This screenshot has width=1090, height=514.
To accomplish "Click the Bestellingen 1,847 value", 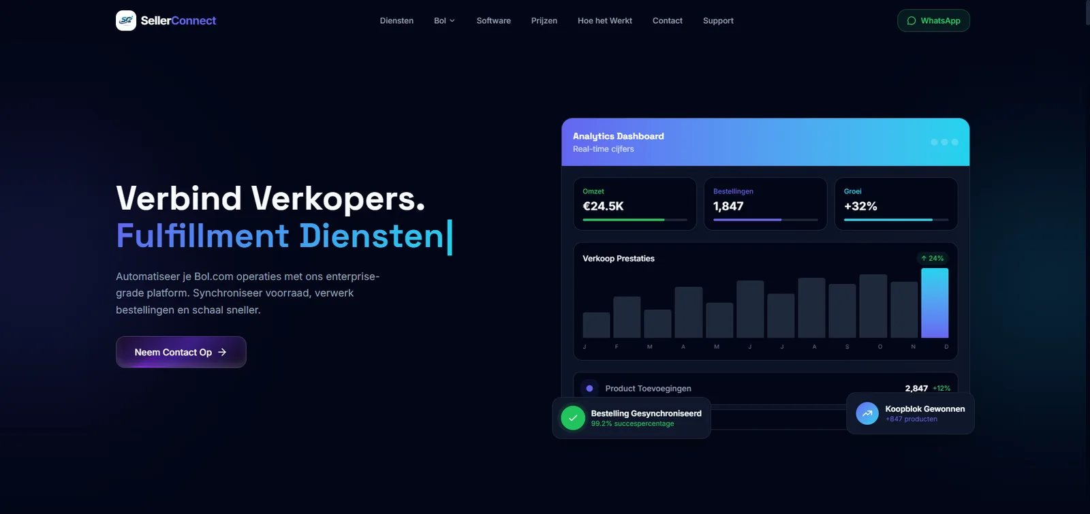I will [x=728, y=206].
